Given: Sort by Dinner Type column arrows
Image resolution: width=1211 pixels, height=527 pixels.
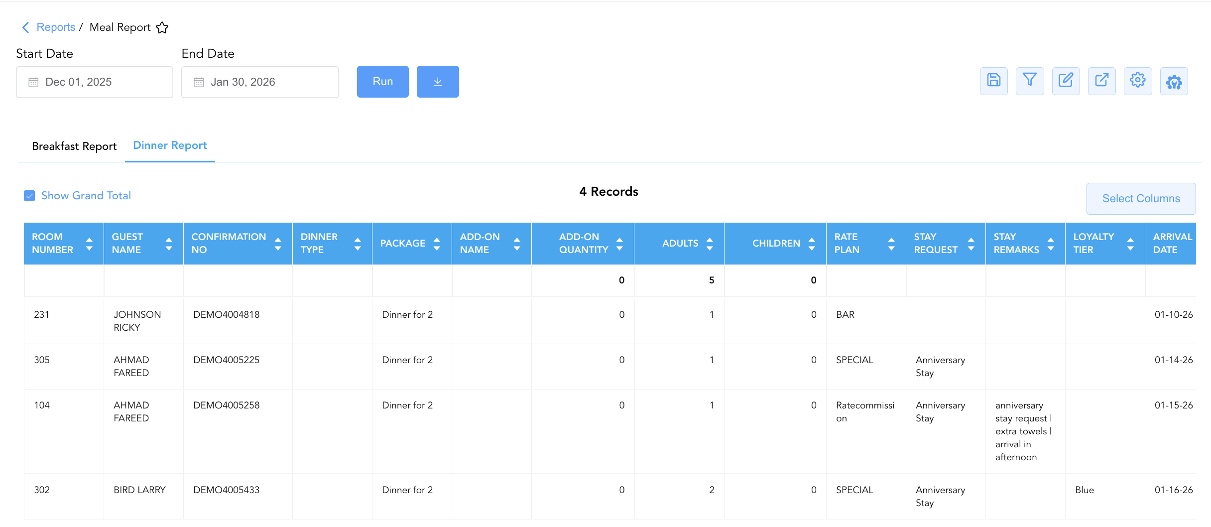Looking at the screenshot, I should coord(358,244).
